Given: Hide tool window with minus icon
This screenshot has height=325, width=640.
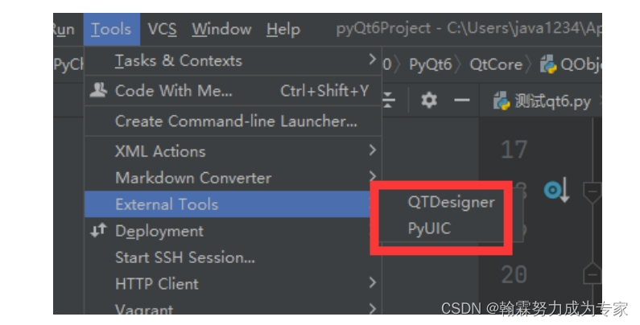Looking at the screenshot, I should [461, 101].
